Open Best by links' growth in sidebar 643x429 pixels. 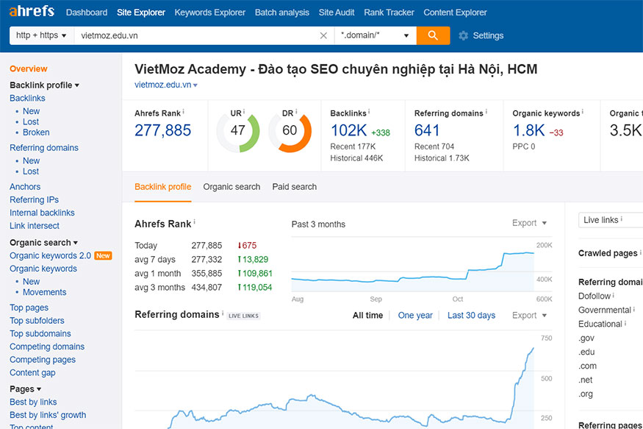click(x=48, y=415)
